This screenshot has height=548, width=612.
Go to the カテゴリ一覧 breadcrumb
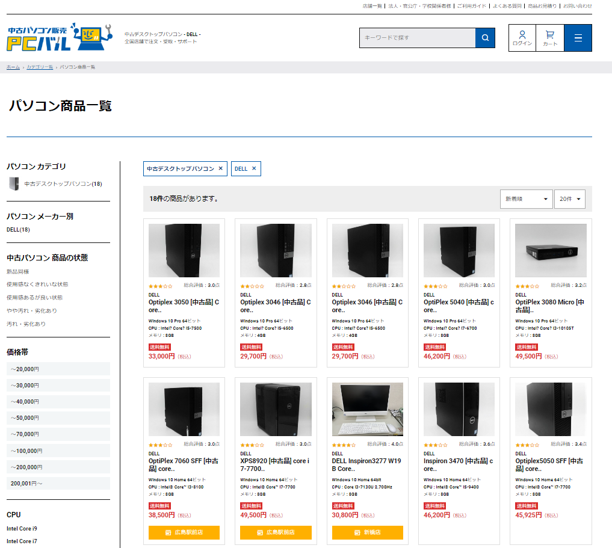[x=40, y=67]
